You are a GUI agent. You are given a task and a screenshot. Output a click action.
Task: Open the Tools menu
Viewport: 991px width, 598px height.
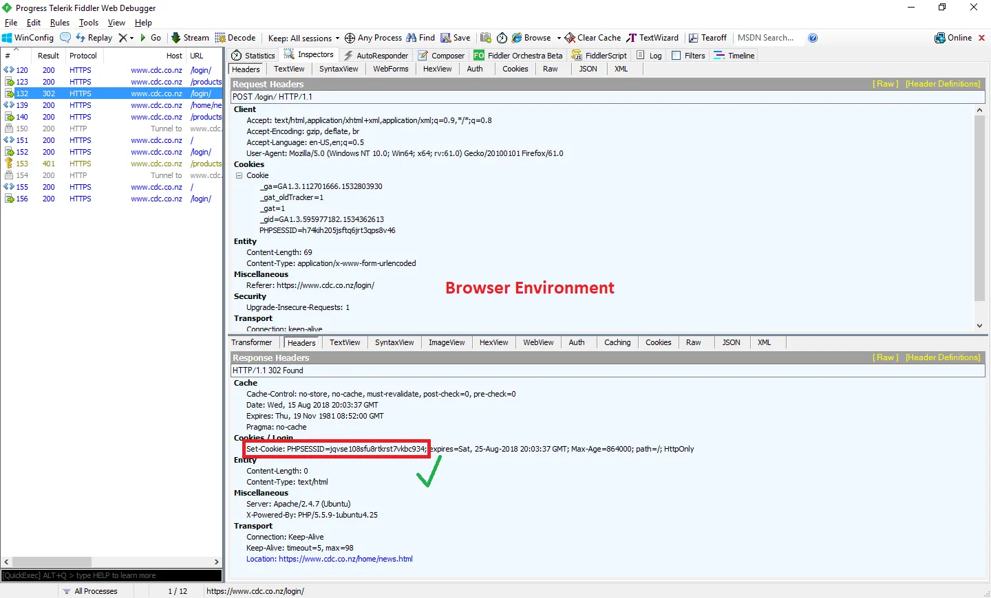click(x=89, y=23)
